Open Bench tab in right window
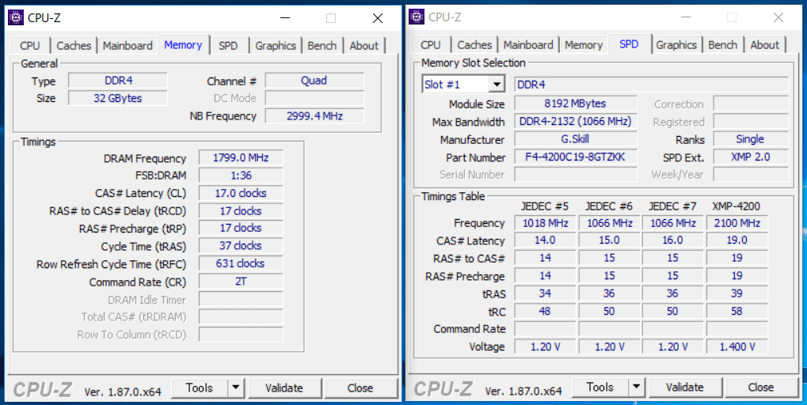 point(722,45)
